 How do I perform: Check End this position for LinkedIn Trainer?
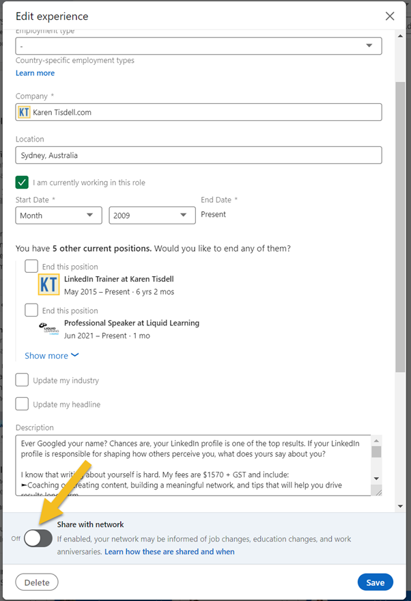(31, 266)
